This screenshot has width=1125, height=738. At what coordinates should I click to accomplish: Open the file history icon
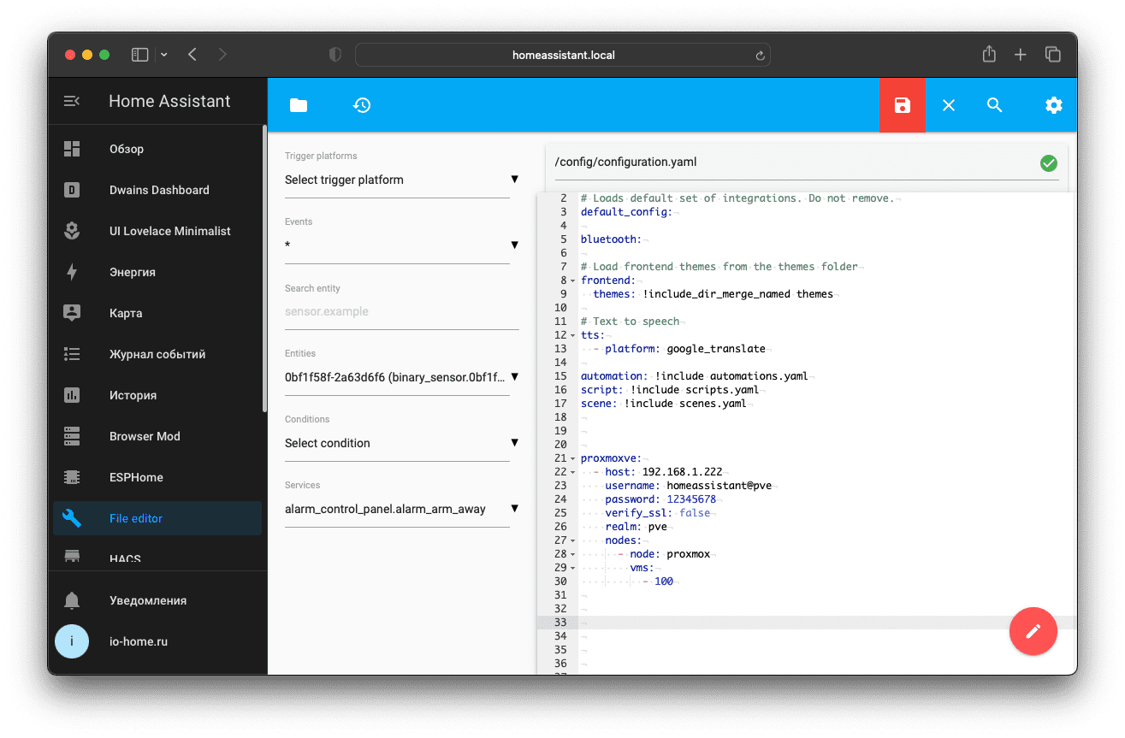[362, 105]
